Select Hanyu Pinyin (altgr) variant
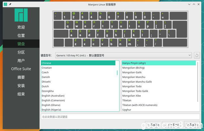 [x=159, y=63]
